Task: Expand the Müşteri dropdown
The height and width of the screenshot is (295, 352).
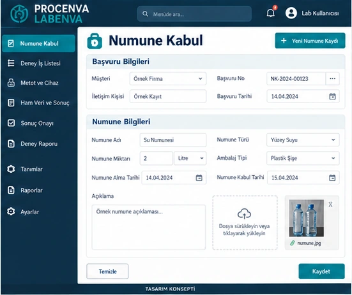Action: point(200,78)
